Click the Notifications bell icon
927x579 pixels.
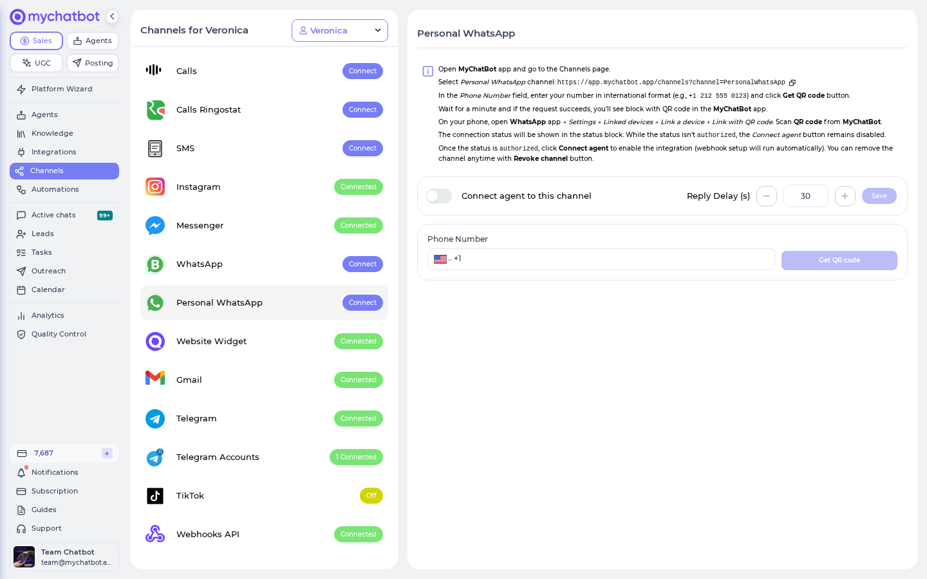pos(21,473)
